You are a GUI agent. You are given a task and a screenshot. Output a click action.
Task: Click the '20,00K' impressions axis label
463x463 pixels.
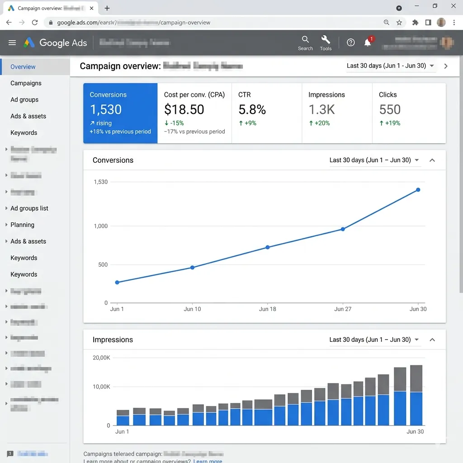(101, 358)
